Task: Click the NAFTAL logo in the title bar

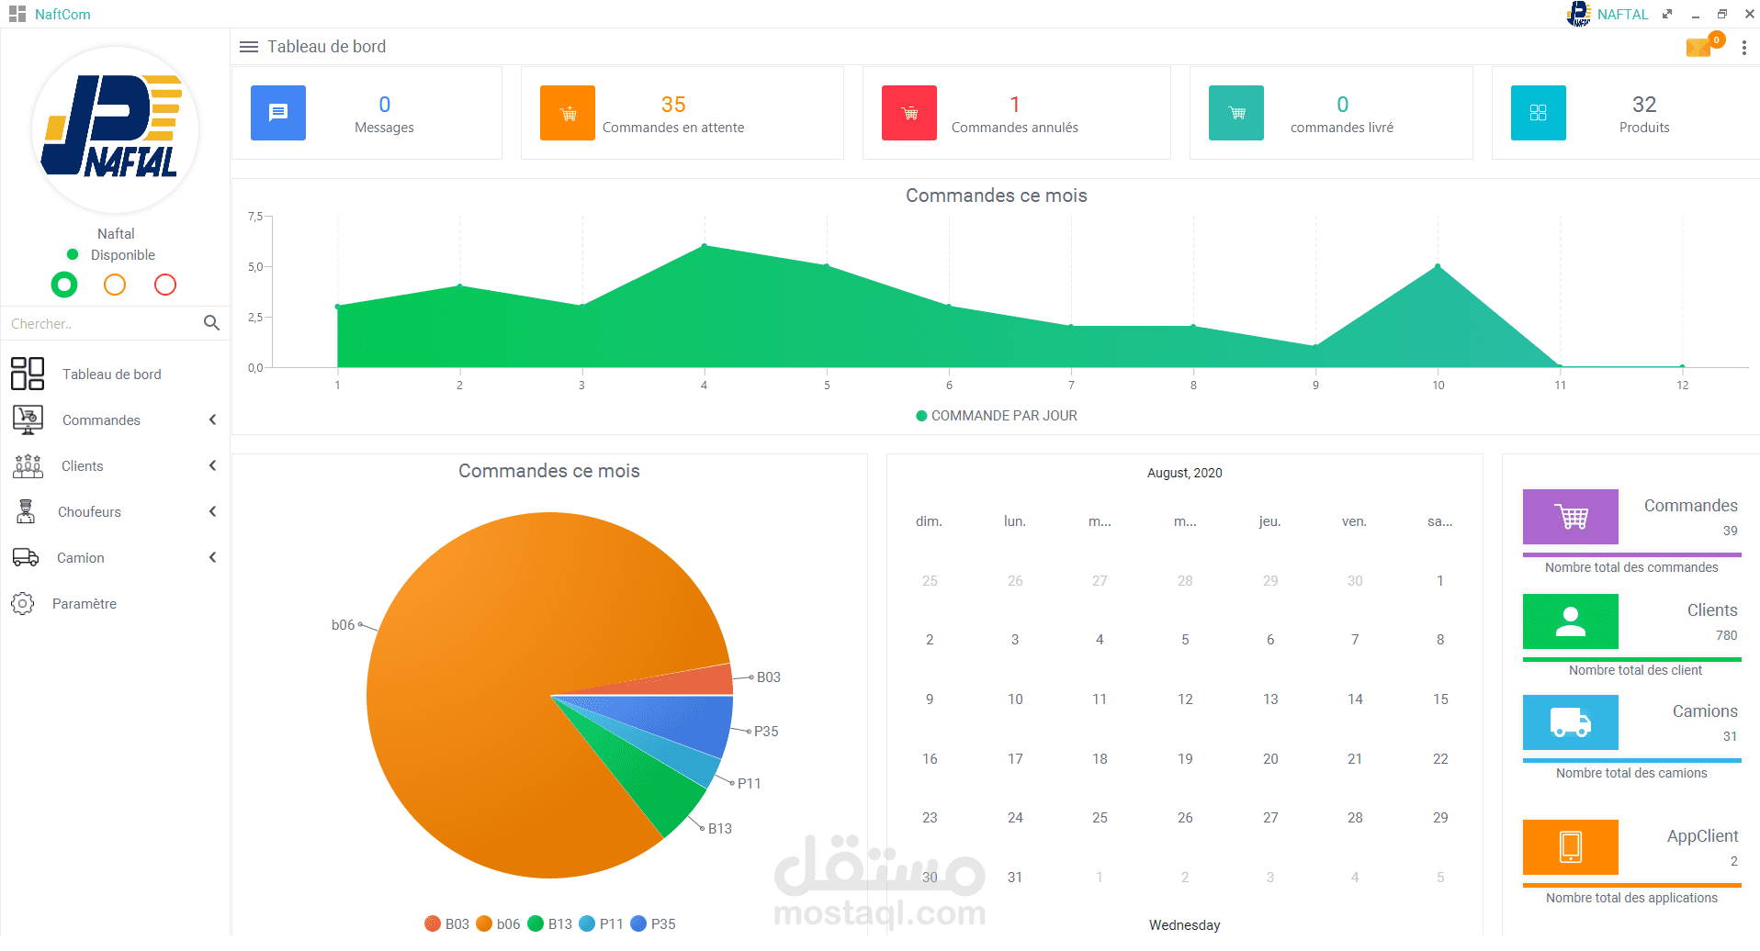Action: (x=1578, y=14)
